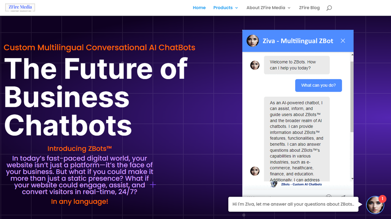Open the Products menu
391x219 pixels.
point(223,8)
